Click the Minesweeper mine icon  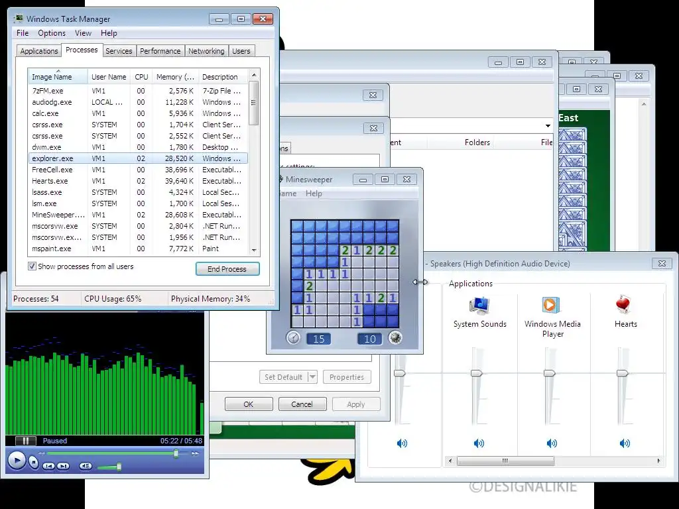[395, 337]
